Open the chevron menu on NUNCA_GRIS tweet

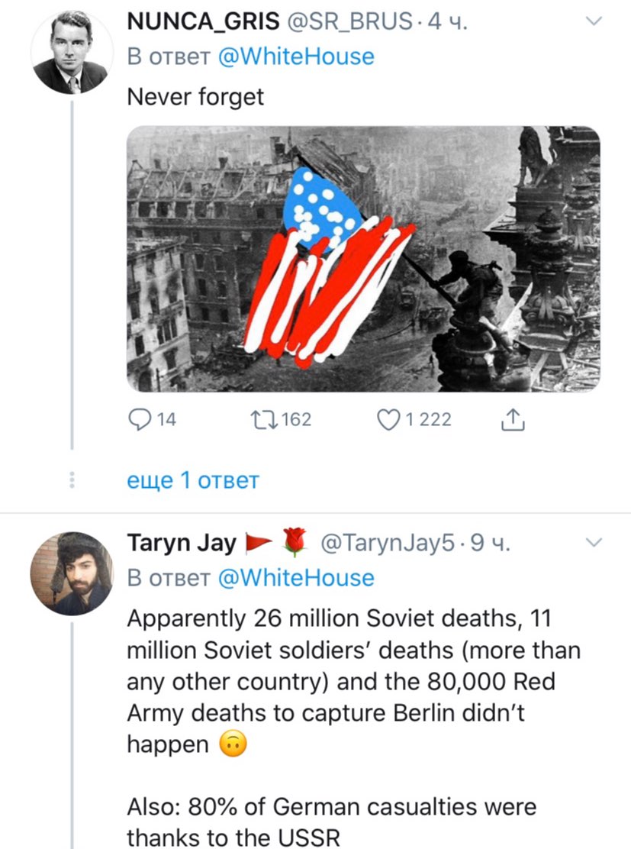593,22
